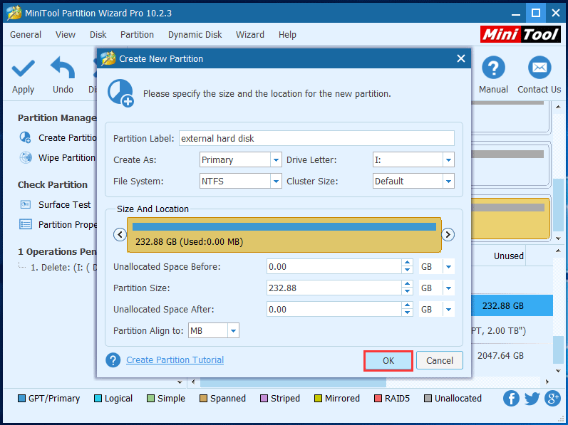Click the OK button
Image resolution: width=568 pixels, height=425 pixels.
[388, 361]
